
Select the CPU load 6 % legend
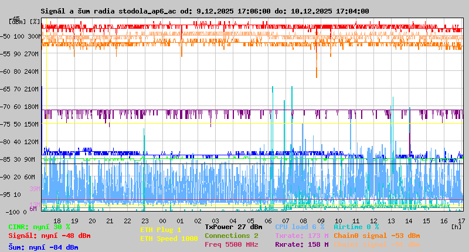(299, 227)
